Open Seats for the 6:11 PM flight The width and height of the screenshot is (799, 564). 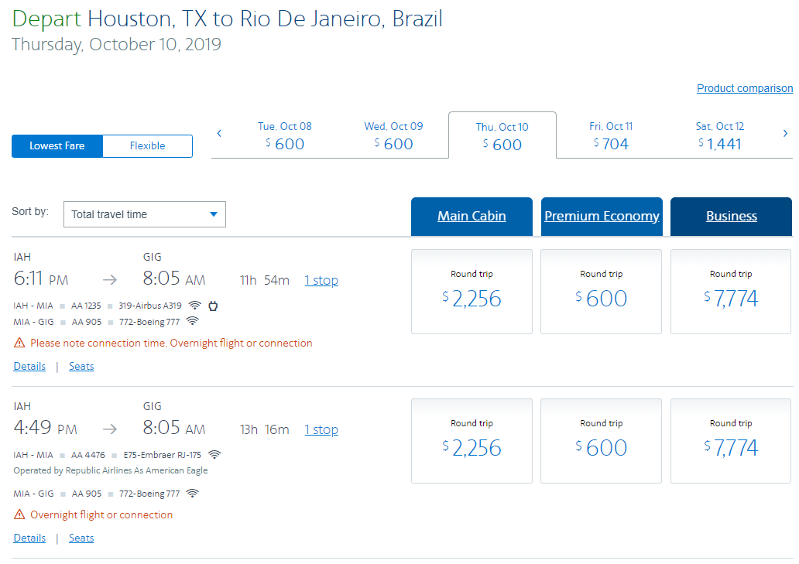tap(81, 366)
